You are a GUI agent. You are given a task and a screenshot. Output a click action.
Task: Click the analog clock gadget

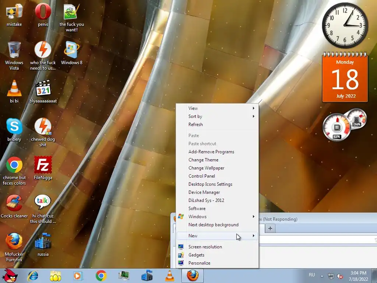(x=345, y=25)
